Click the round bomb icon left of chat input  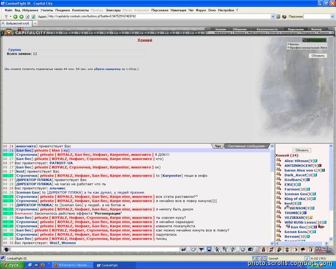pos(7,249)
